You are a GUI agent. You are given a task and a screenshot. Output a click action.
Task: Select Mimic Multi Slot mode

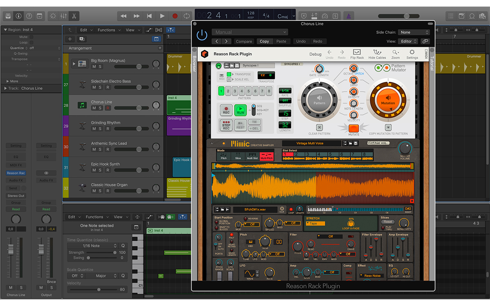coord(252,156)
